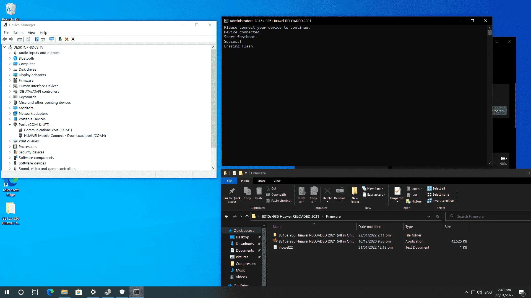
Task: Click Device Manager vertical scrollbar
Action: coord(213,98)
